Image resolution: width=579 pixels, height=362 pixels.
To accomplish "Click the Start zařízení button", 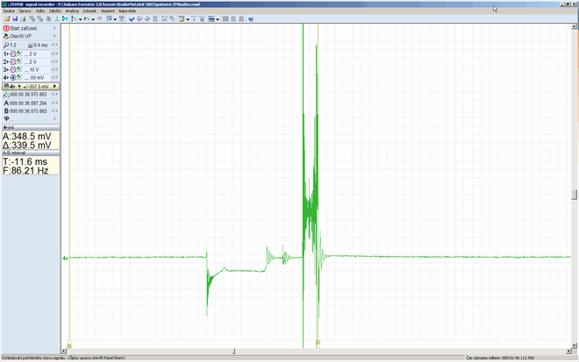I will coord(31,28).
